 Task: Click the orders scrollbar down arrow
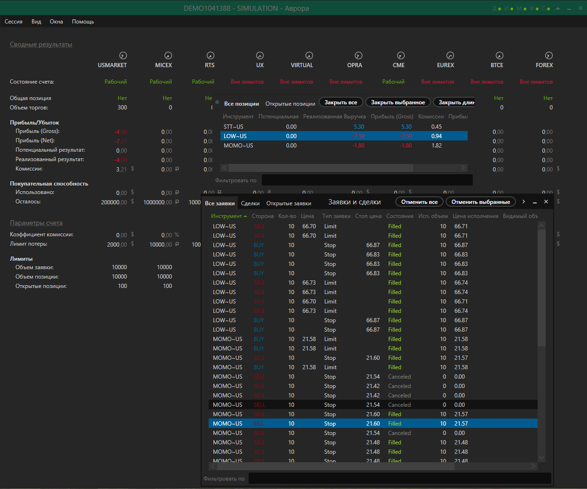click(541, 458)
